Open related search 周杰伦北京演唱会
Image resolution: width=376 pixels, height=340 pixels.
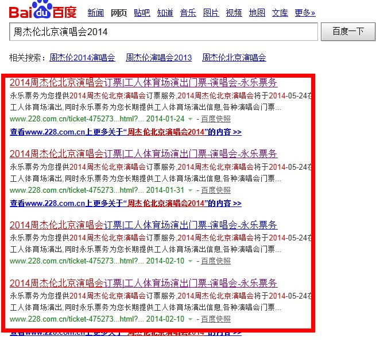[x=234, y=58]
